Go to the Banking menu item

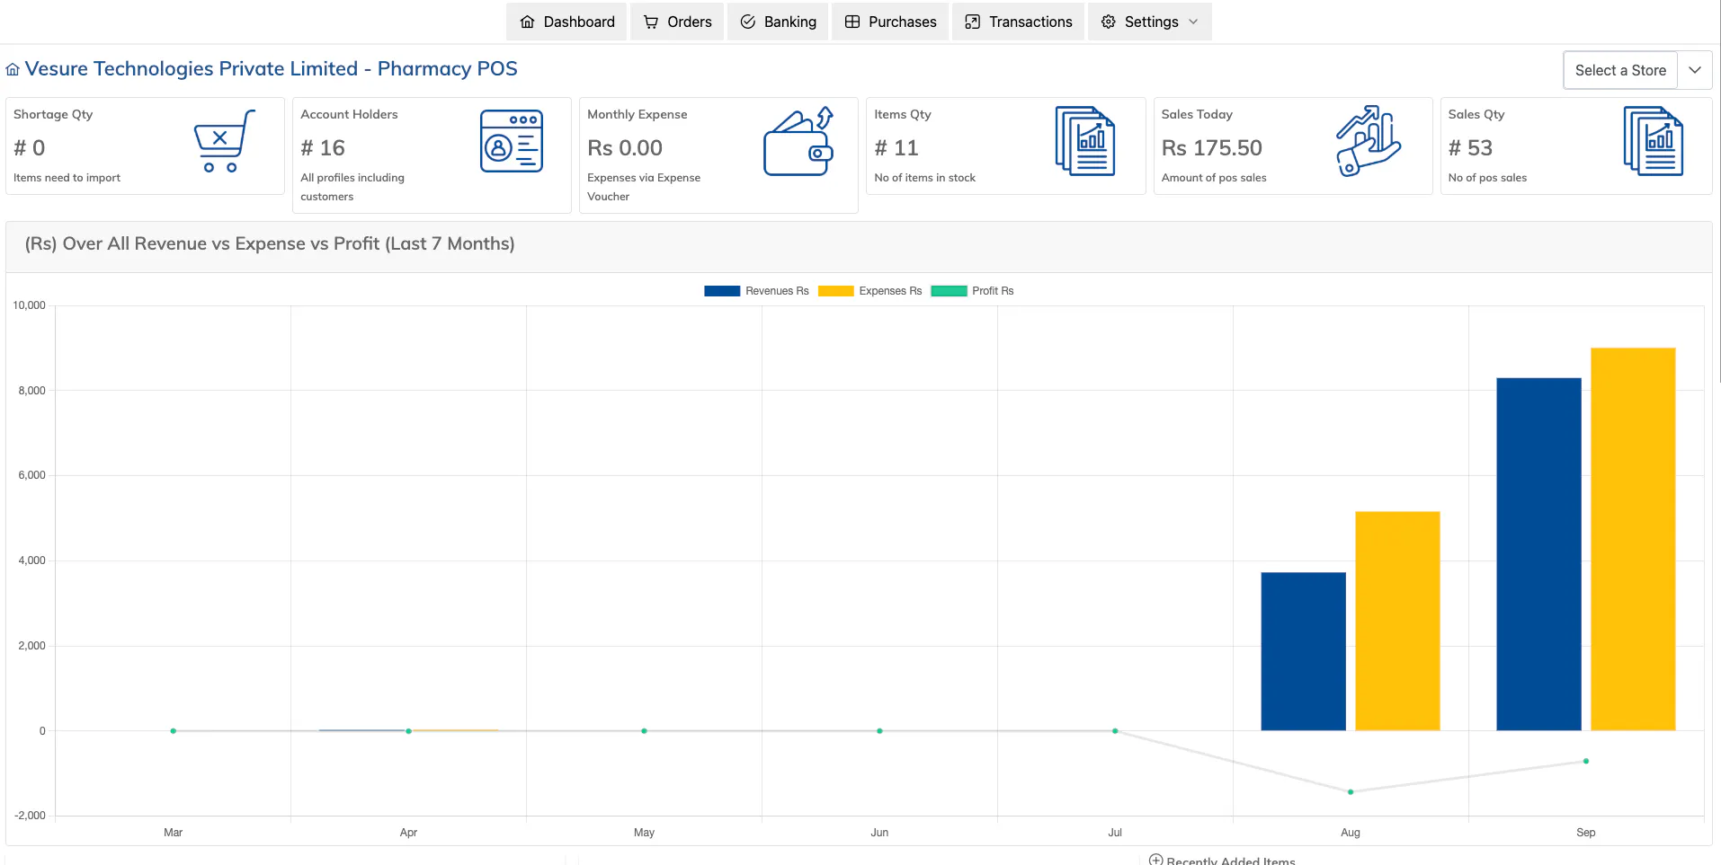pos(778,22)
